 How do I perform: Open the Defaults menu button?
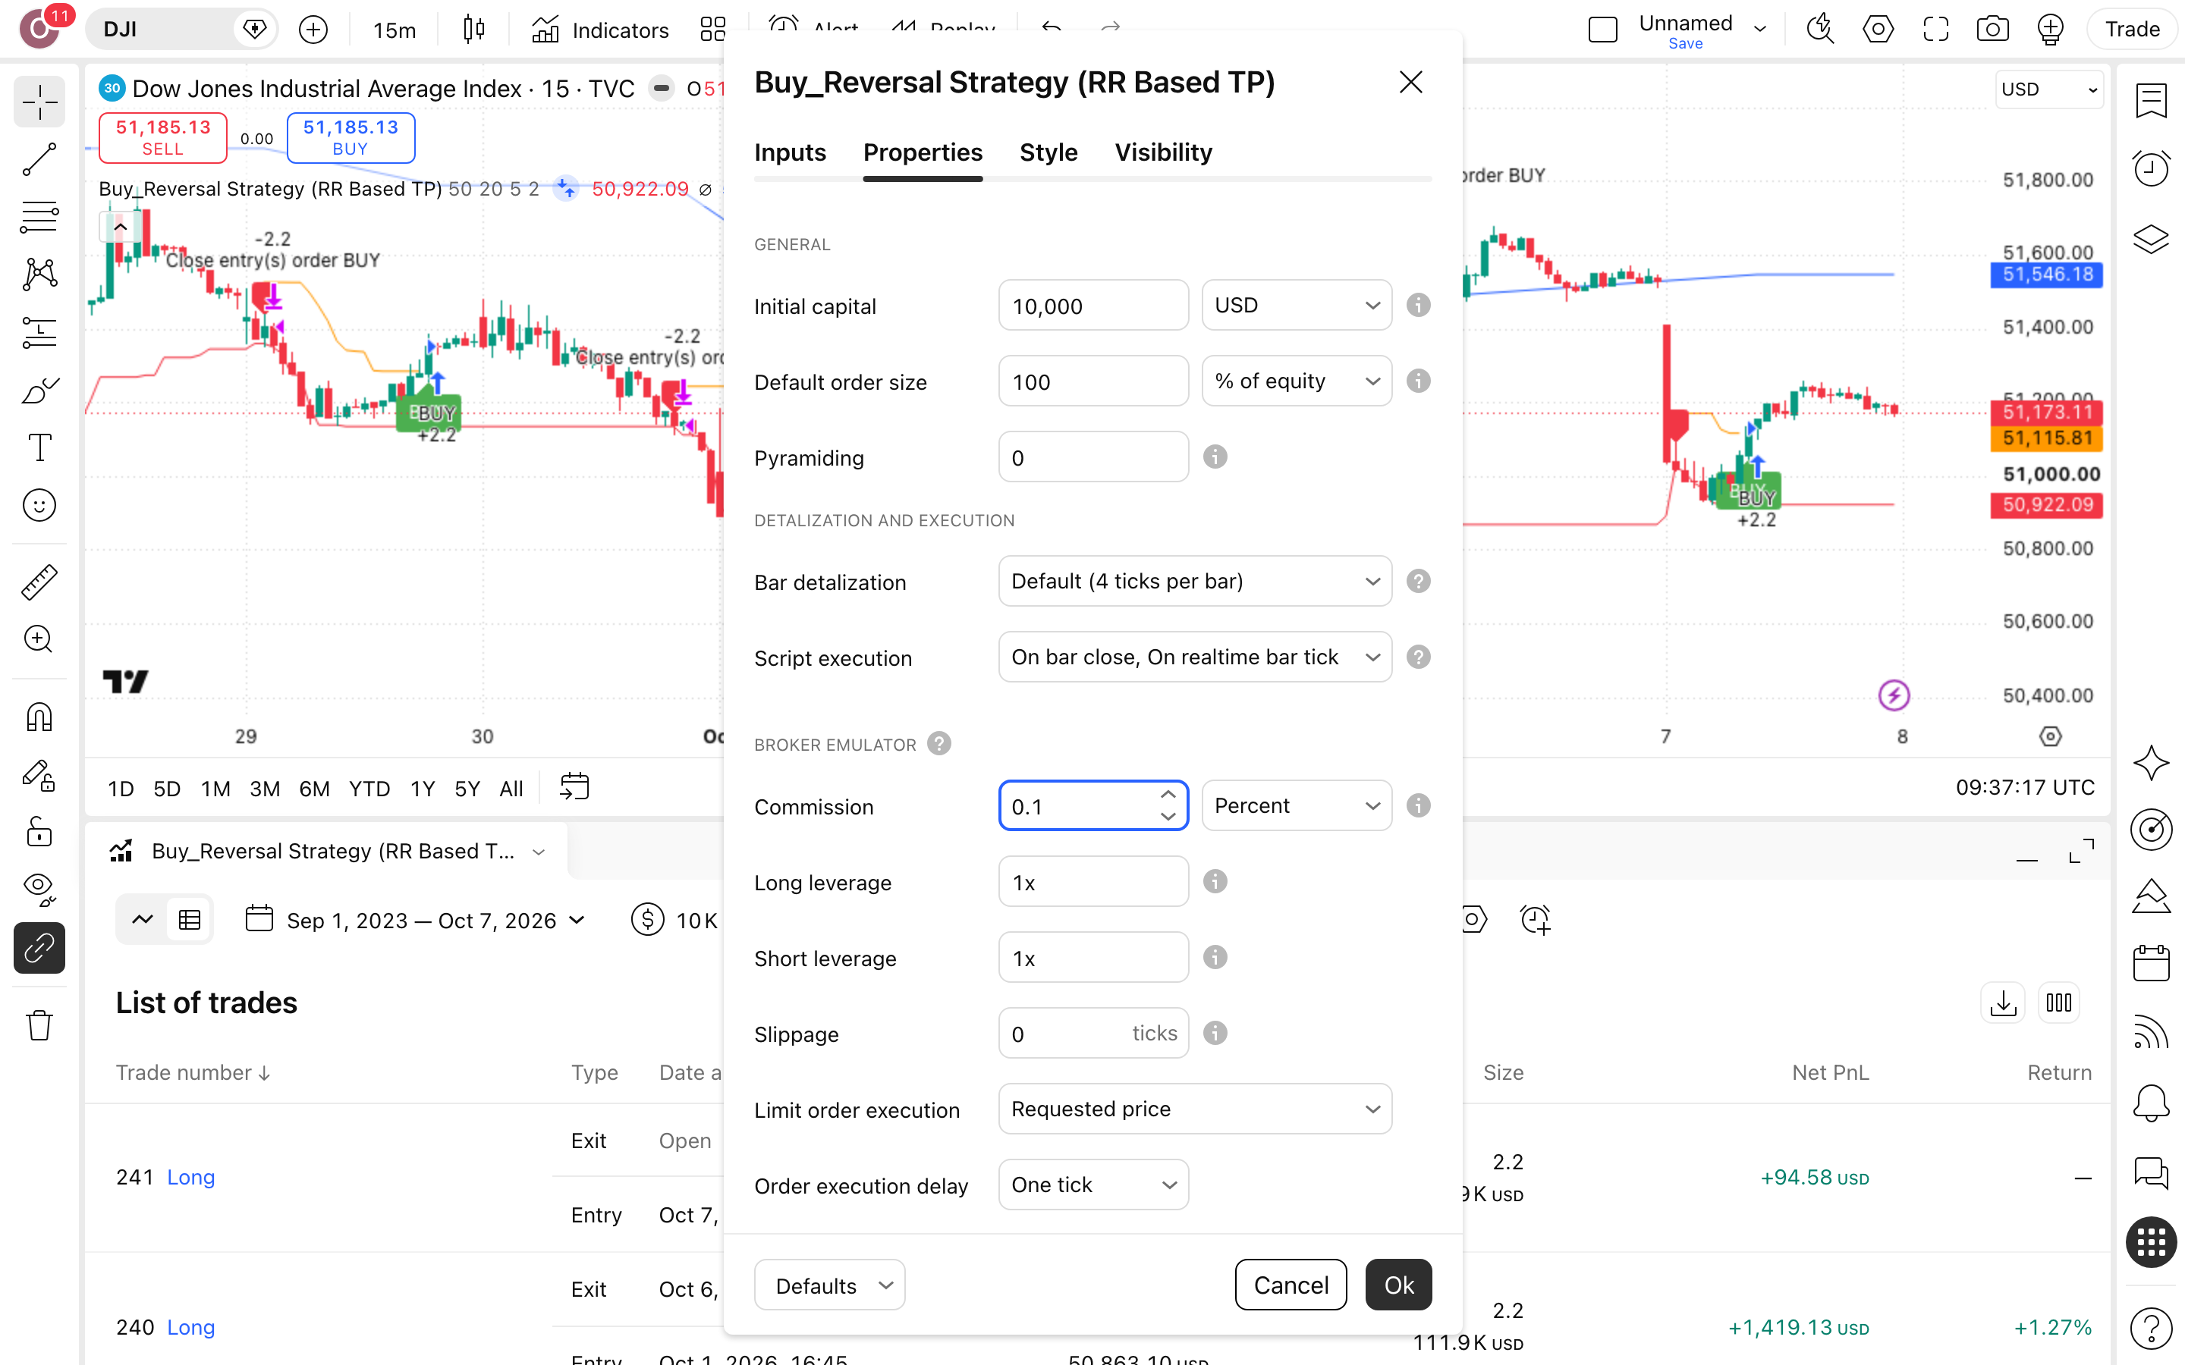click(830, 1285)
